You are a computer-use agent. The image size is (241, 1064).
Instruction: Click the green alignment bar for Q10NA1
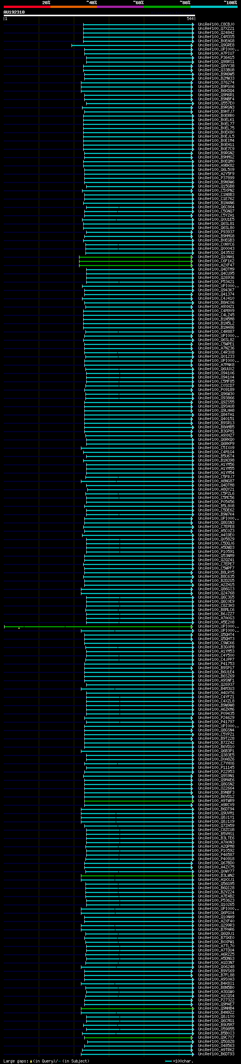[136, 257]
